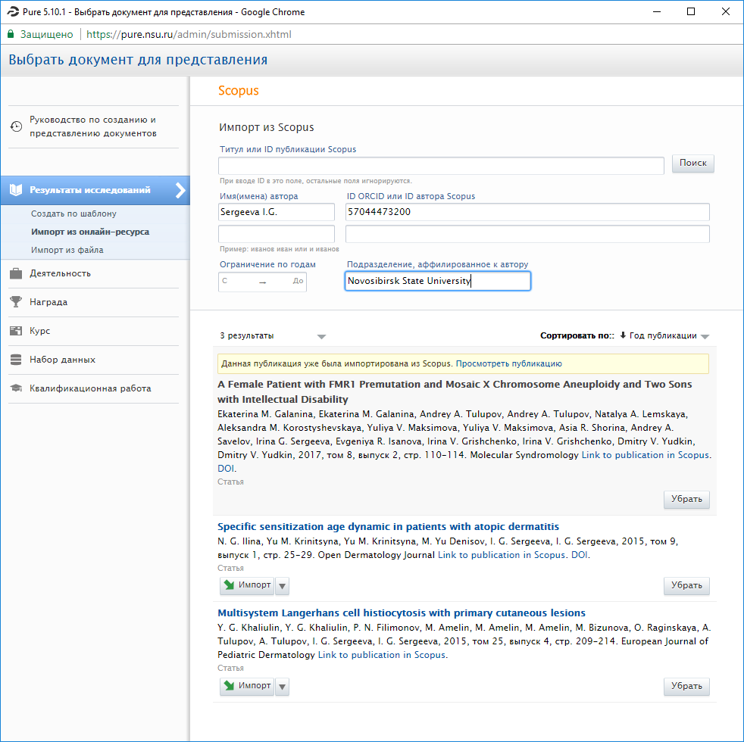Click the empty second ORCID or Scopus ID field
This screenshot has height=742, width=744.
click(527, 234)
